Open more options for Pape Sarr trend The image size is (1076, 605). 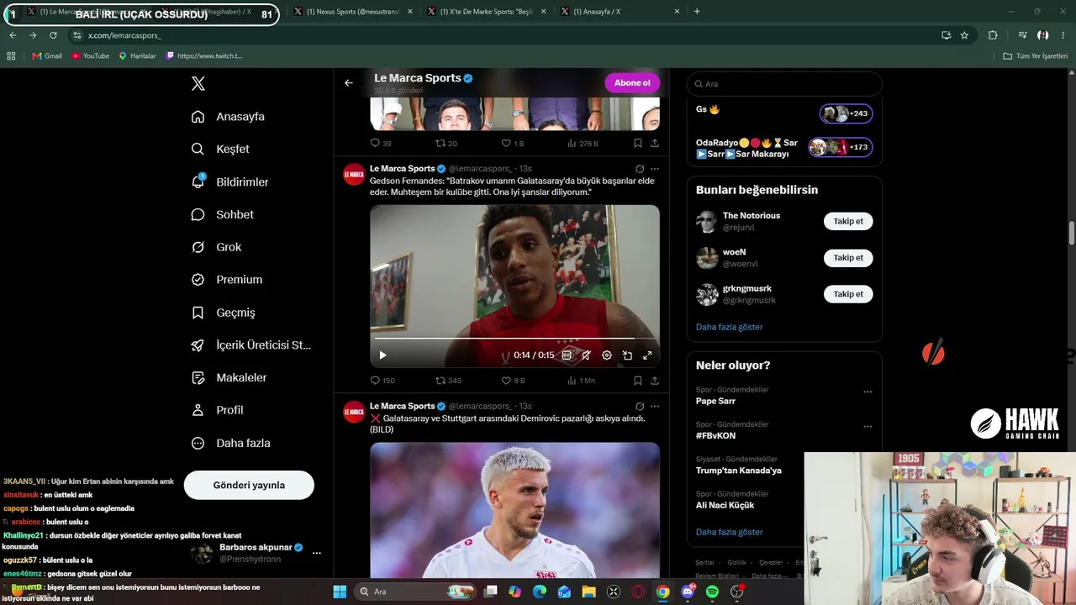(868, 392)
